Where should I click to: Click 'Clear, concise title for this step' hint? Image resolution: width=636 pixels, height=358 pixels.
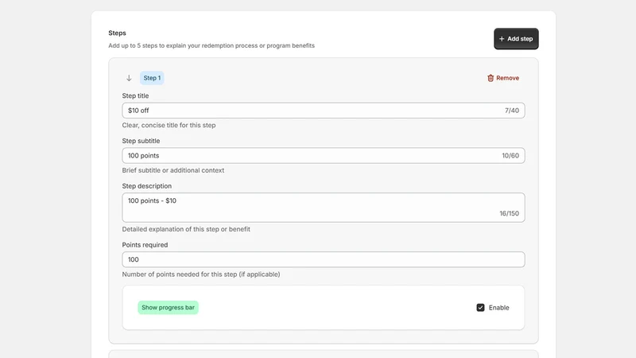tap(169, 125)
